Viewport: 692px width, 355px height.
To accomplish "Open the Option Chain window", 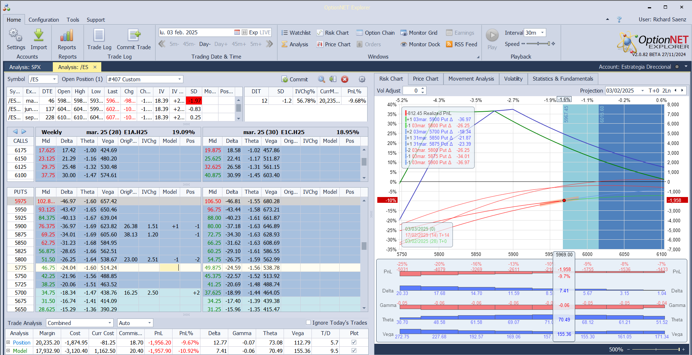I will (375, 33).
